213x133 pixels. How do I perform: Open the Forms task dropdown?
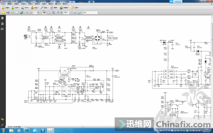tap(54, 8)
